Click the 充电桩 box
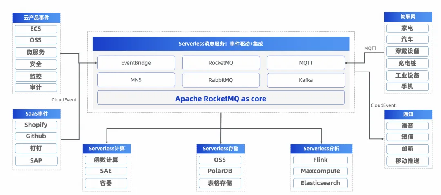The height and width of the screenshot is (195, 441). [x=407, y=64]
